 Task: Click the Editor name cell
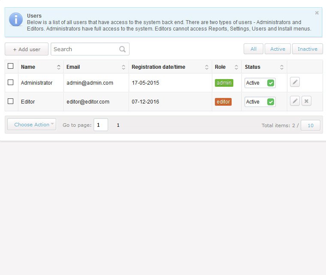point(28,102)
